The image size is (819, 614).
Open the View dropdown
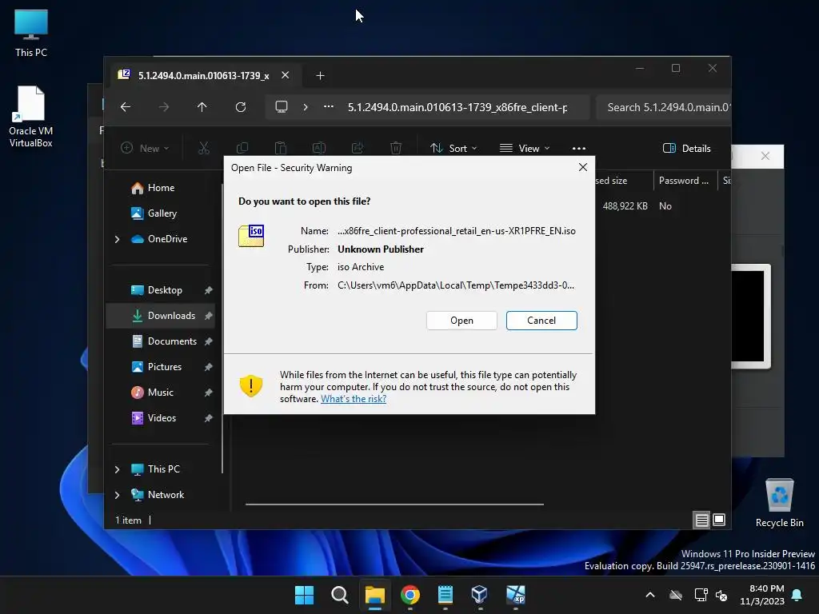(x=525, y=148)
